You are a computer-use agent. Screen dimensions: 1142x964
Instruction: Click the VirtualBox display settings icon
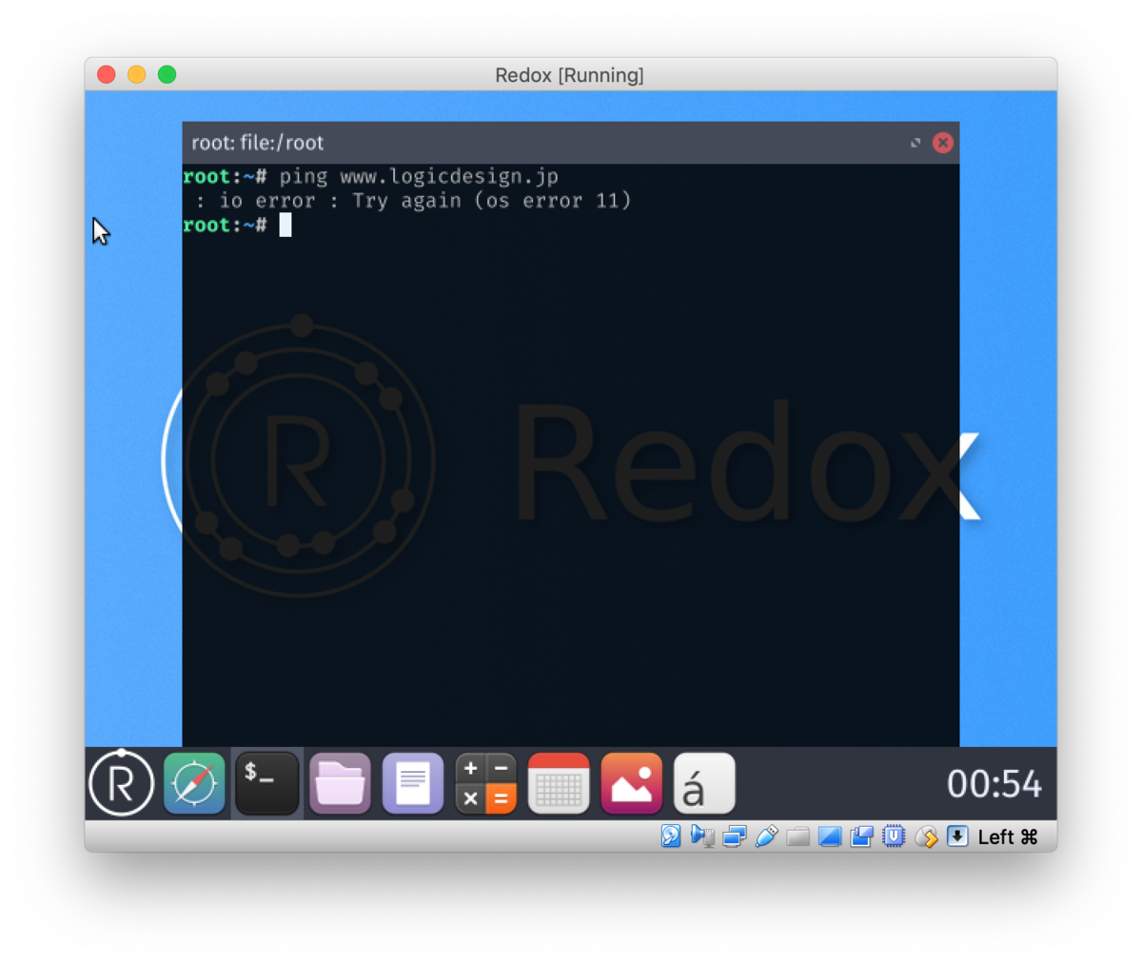click(x=830, y=836)
